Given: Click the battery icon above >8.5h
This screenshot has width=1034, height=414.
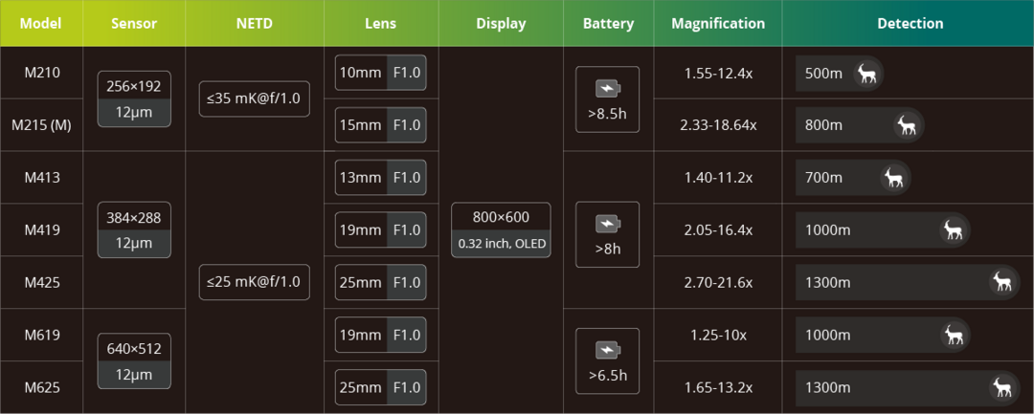Looking at the screenshot, I should click(607, 90).
